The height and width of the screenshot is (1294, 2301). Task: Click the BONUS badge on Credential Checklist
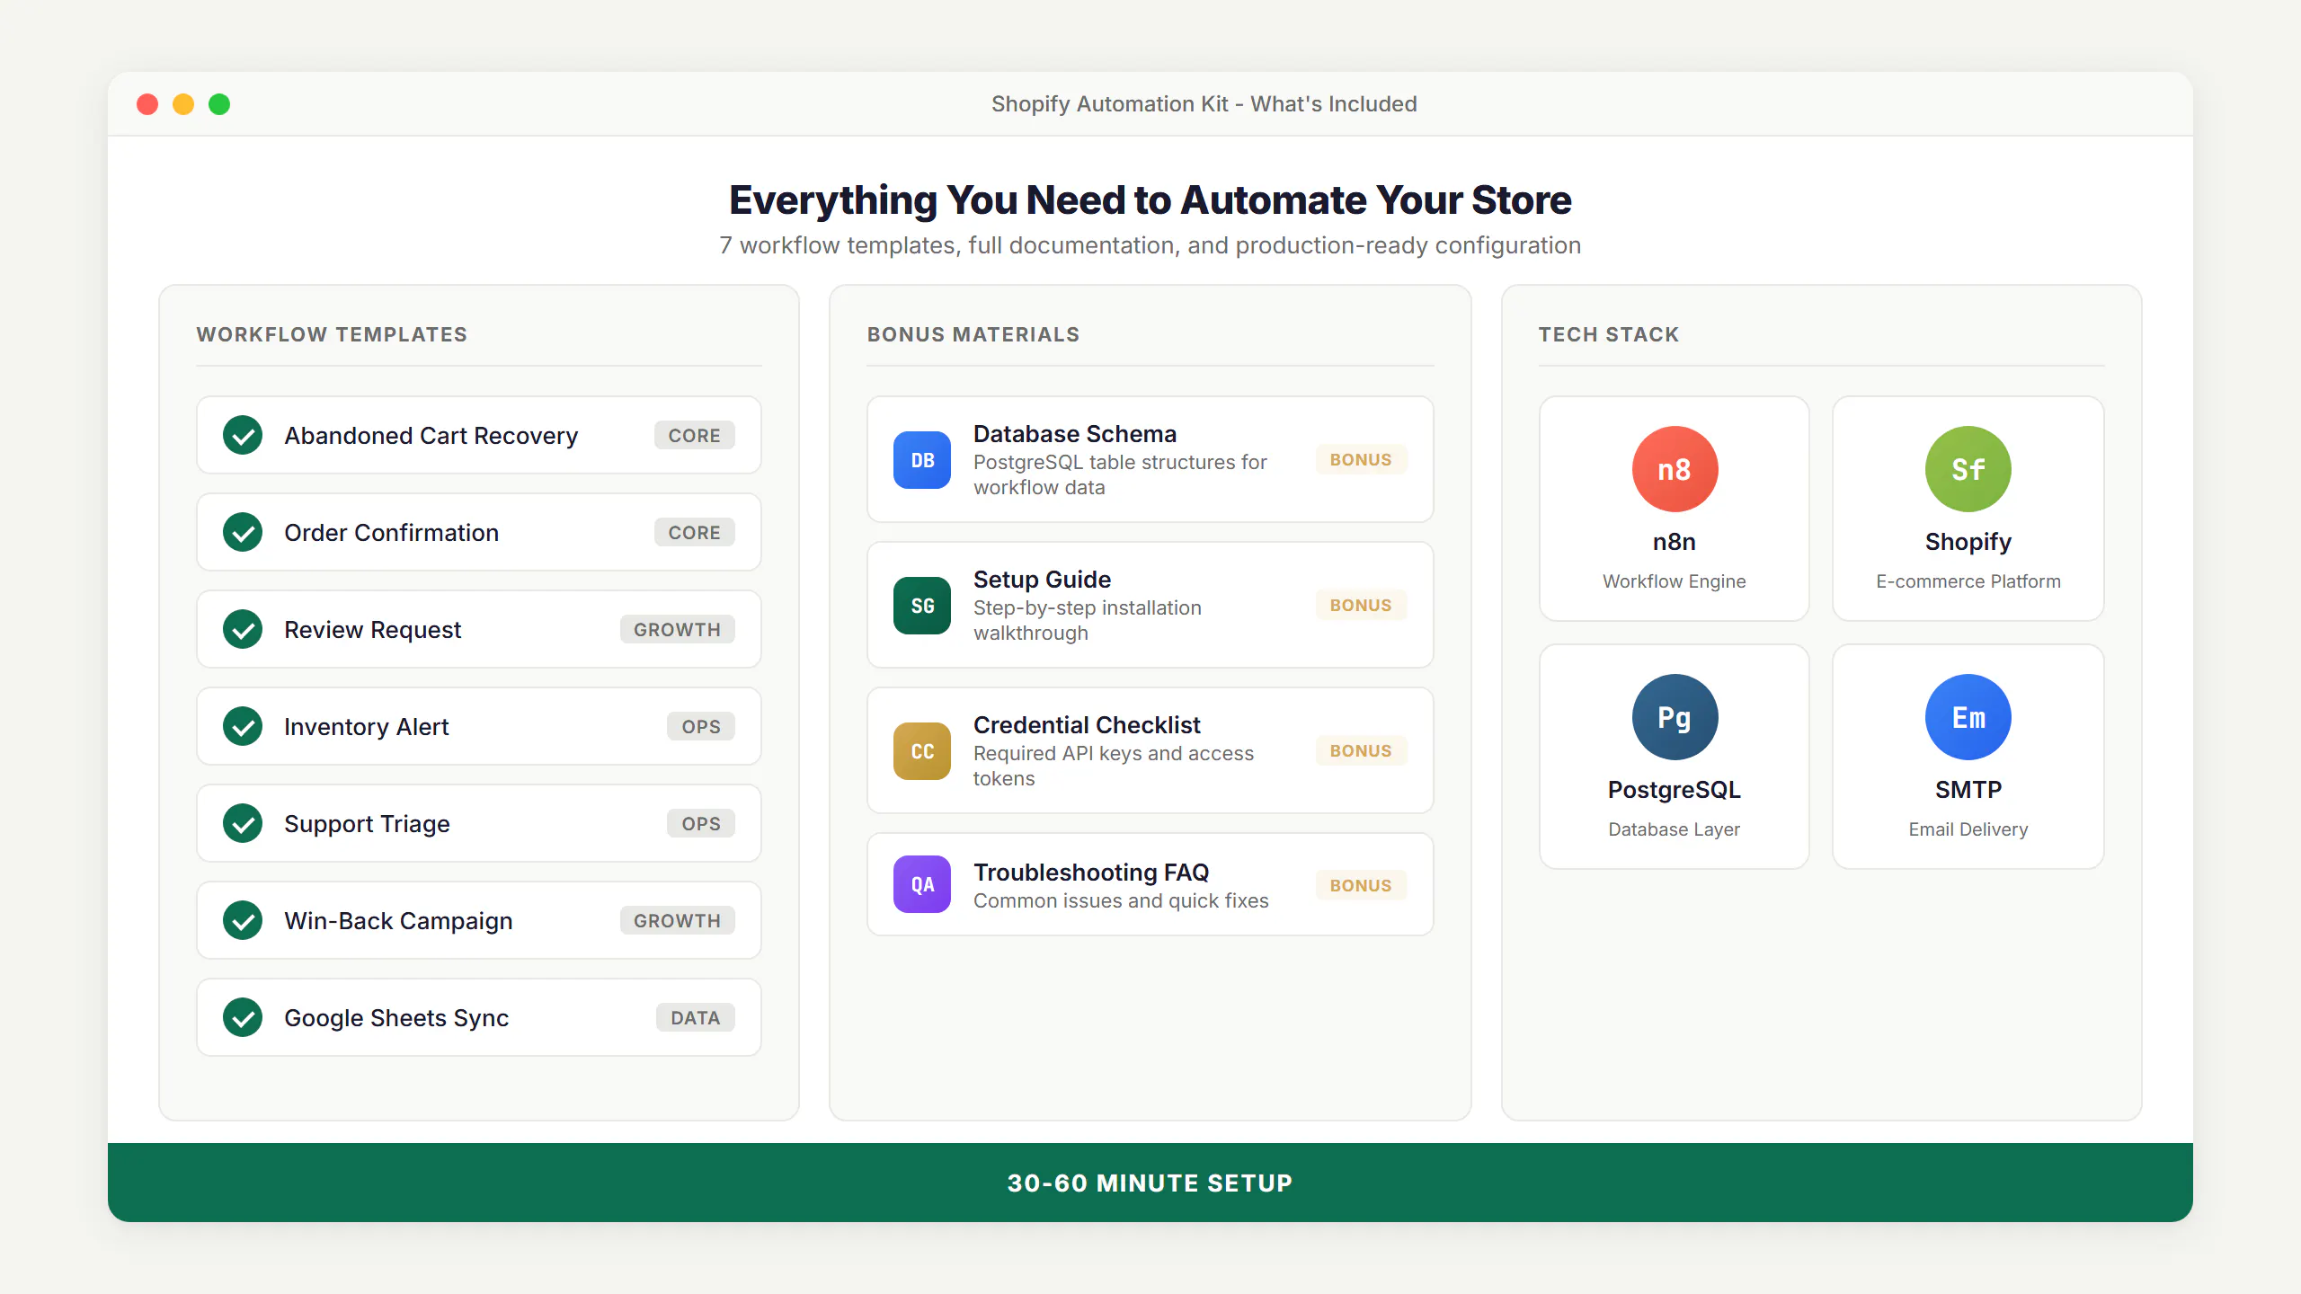coord(1361,751)
